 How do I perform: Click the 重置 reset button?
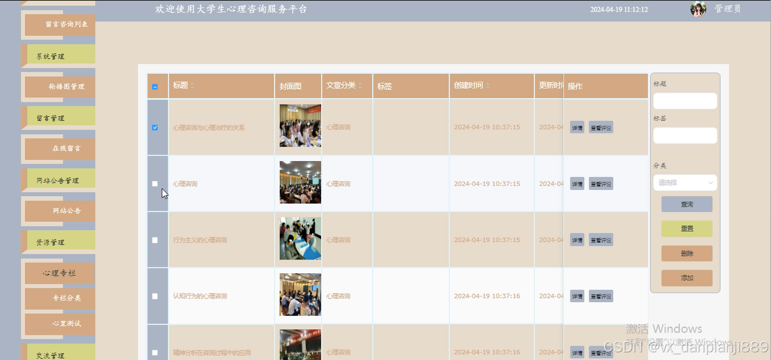[687, 229]
